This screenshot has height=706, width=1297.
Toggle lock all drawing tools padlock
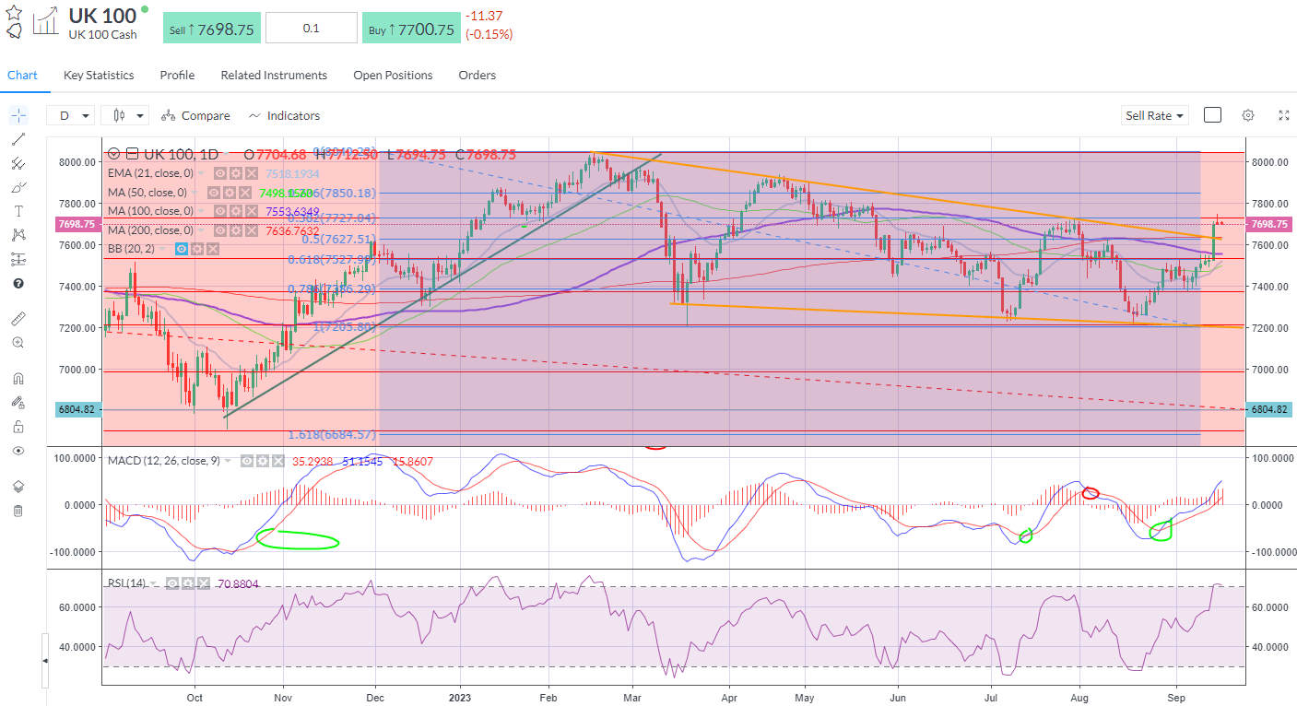coord(18,426)
